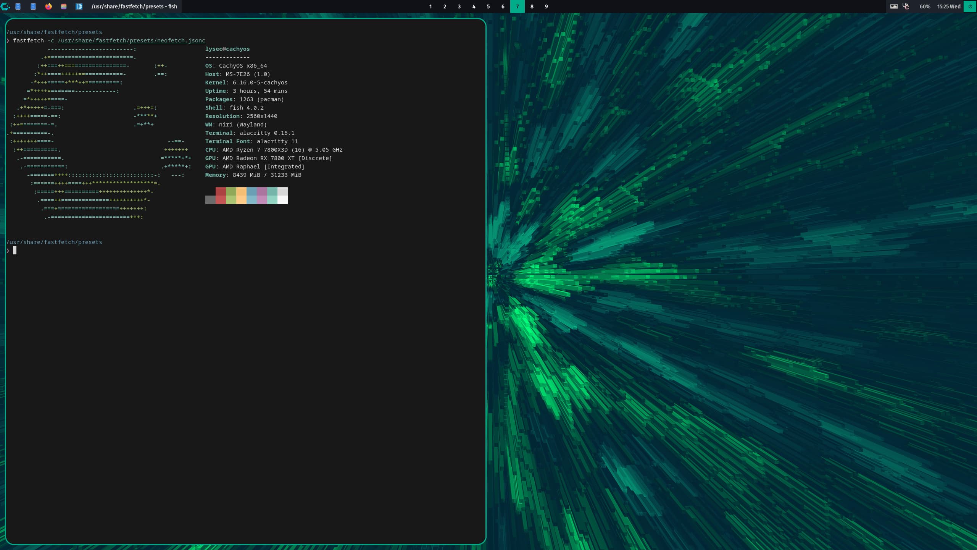Click the first blue file-archive taskbar icon
This screenshot has width=977, height=550.
click(18, 6)
